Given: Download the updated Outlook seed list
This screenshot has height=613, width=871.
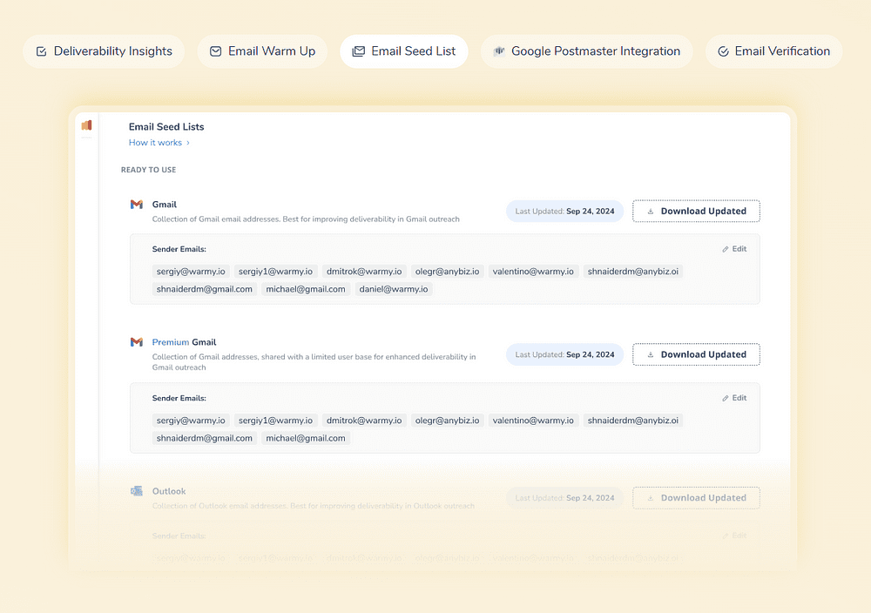Looking at the screenshot, I should coord(696,497).
